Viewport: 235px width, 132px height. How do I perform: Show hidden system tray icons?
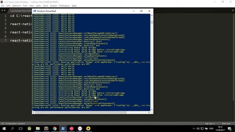pyautogui.click(x=194, y=129)
